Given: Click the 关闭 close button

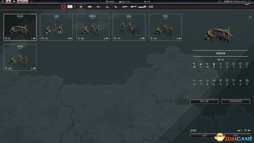Looking at the screenshot, I should point(204,136).
